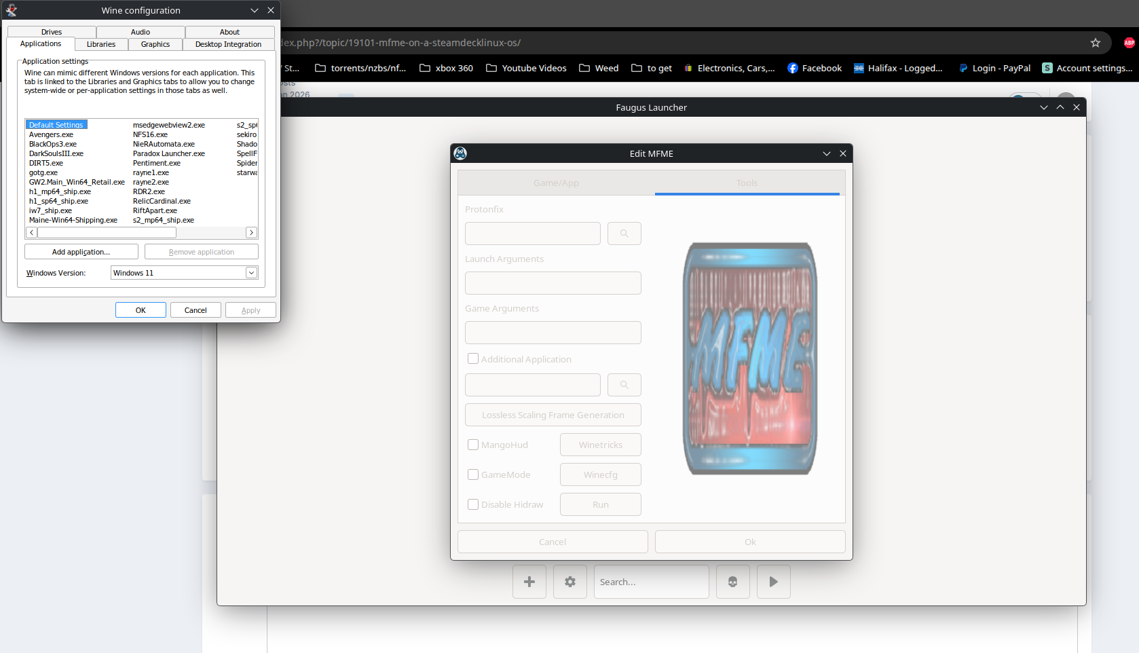The height and width of the screenshot is (653, 1139).
Task: Click the skull kill-process icon
Action: [733, 582]
